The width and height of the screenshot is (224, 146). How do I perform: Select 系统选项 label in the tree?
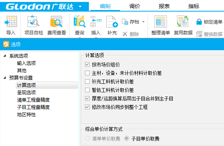19,56
